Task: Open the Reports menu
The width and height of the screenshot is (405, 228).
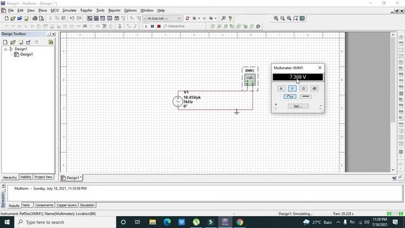Action: [114, 10]
